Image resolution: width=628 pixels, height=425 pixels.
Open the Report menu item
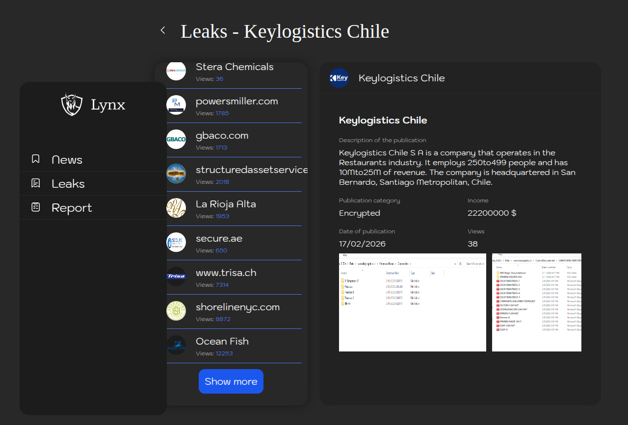(72, 208)
